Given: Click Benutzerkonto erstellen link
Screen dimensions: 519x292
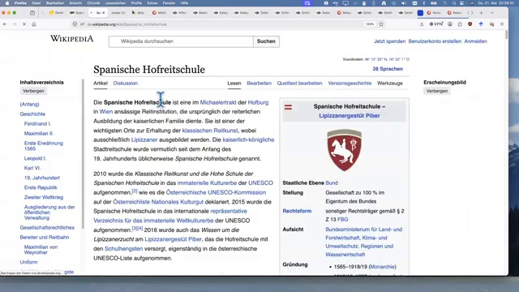Looking at the screenshot, I should pos(435,41).
